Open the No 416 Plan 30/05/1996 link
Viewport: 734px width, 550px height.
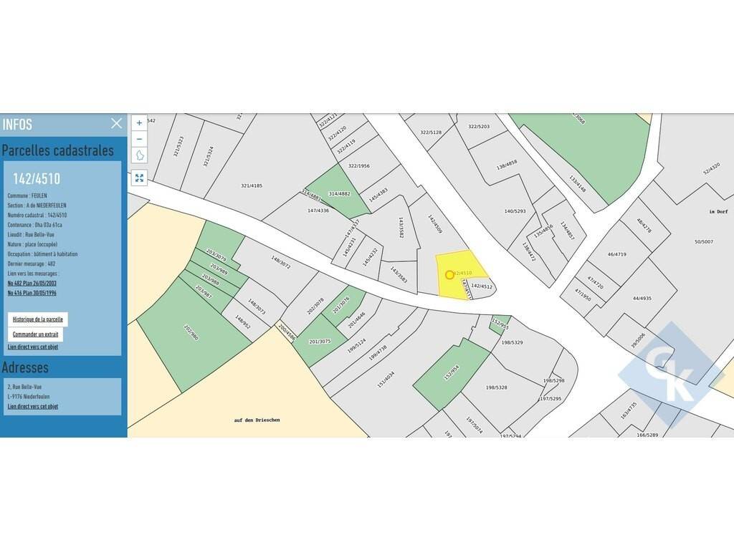coord(32,293)
